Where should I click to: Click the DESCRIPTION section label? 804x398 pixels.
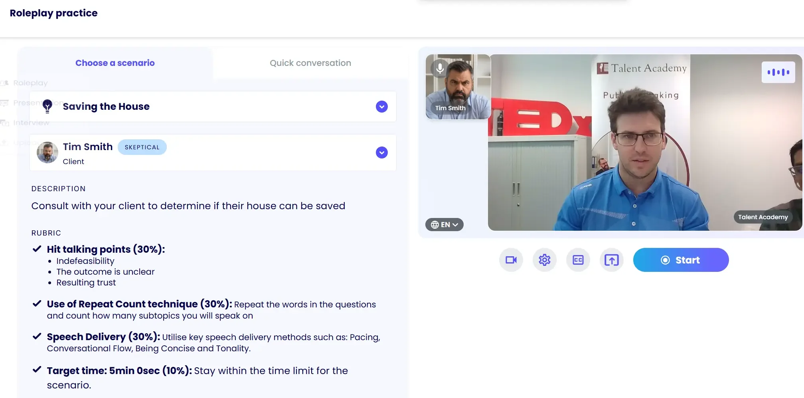59,189
